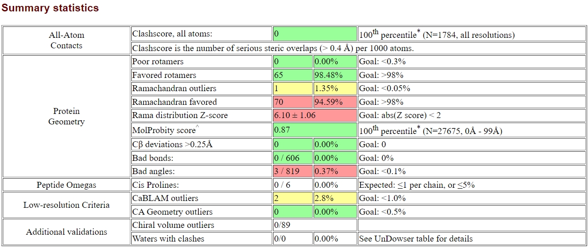The width and height of the screenshot is (588, 247).
Task: Click the Low-resolution Criteria category cell
Action: (x=67, y=205)
